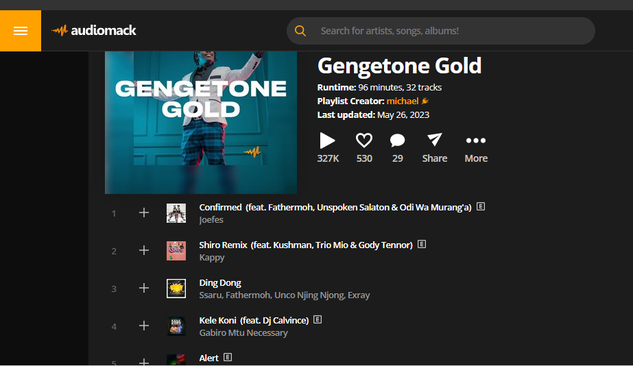This screenshot has height=366, width=633.
Task: Click the Kele Koni track thumbnail
Action: coord(176,326)
